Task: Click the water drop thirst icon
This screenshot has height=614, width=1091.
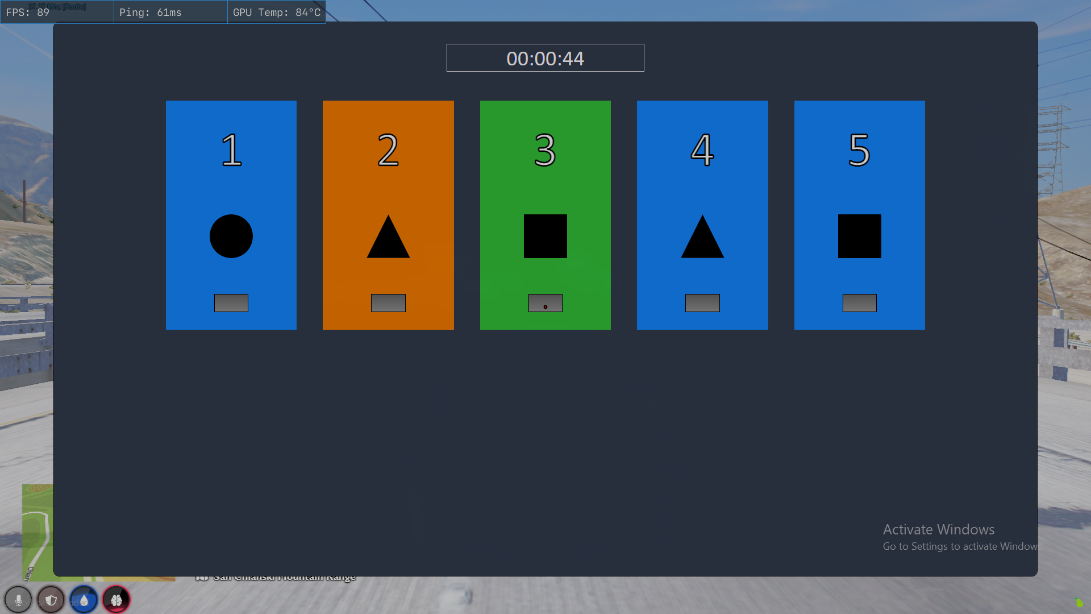Action: point(84,600)
